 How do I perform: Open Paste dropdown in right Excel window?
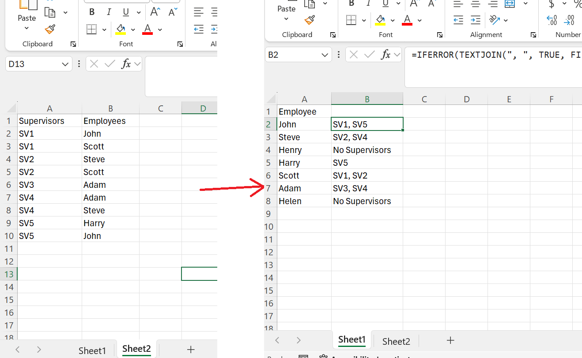tap(286, 19)
